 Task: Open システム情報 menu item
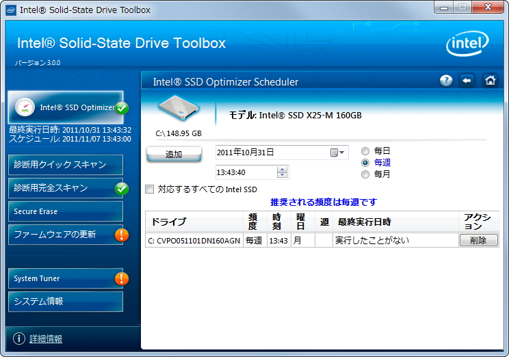tap(66, 302)
